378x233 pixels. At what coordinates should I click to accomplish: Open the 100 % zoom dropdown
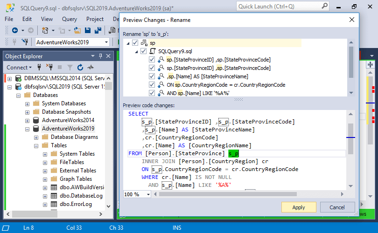(148, 194)
